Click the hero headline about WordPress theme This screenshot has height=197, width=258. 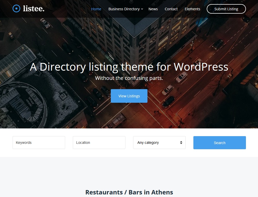pos(129,67)
